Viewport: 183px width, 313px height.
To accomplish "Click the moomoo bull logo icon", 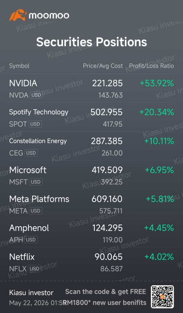I will tap(18, 15).
